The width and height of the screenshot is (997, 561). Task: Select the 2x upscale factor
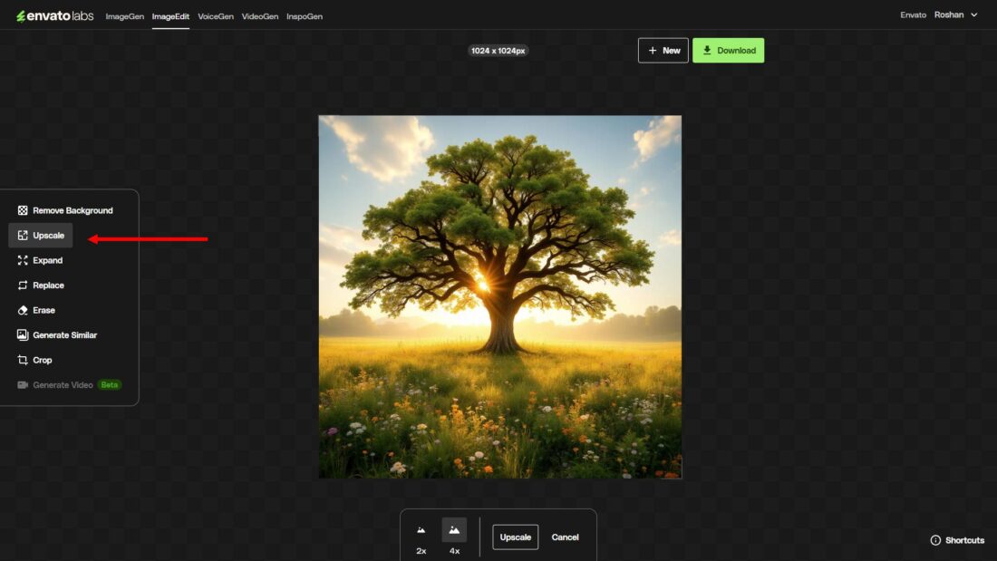[x=420, y=537]
